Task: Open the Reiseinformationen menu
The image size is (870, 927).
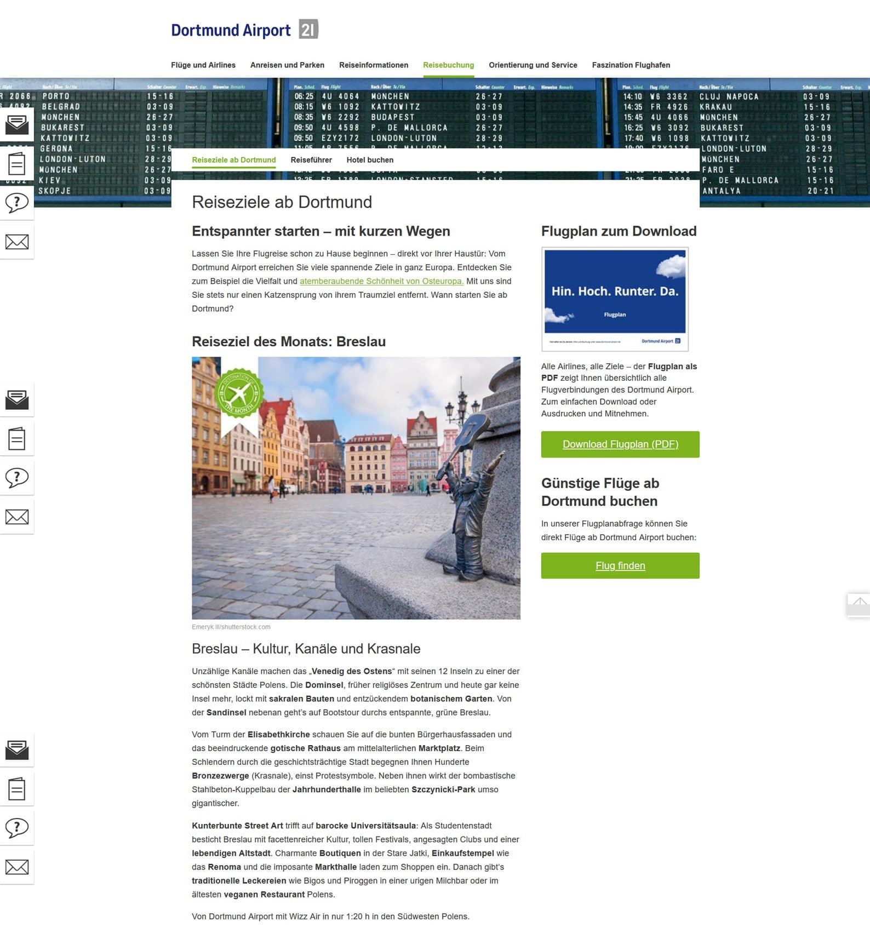Action: coord(374,65)
